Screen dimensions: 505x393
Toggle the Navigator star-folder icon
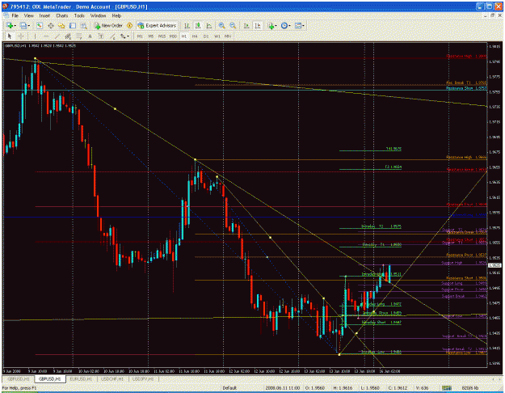tap(61, 25)
